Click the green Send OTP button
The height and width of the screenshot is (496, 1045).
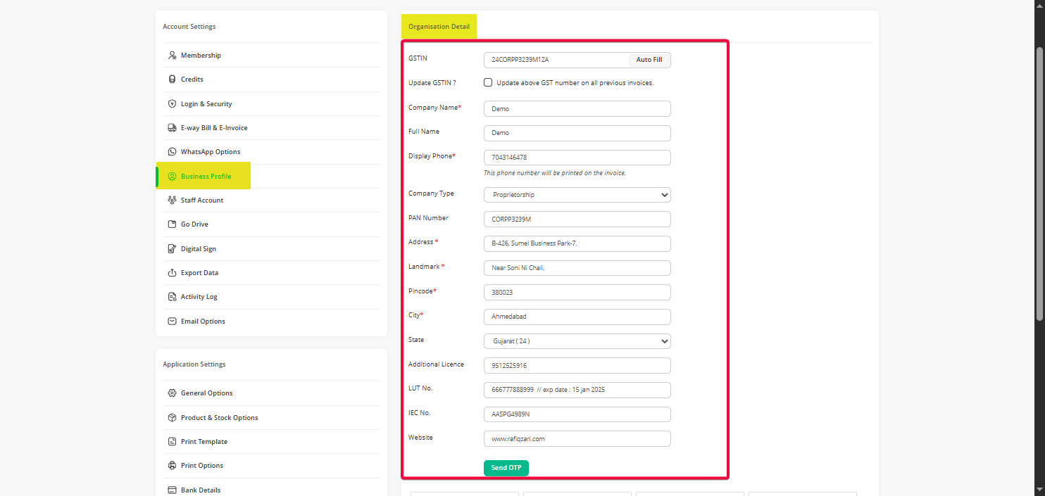(x=506, y=468)
